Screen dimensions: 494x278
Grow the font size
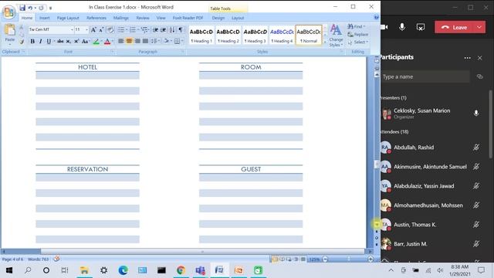coord(93,29)
